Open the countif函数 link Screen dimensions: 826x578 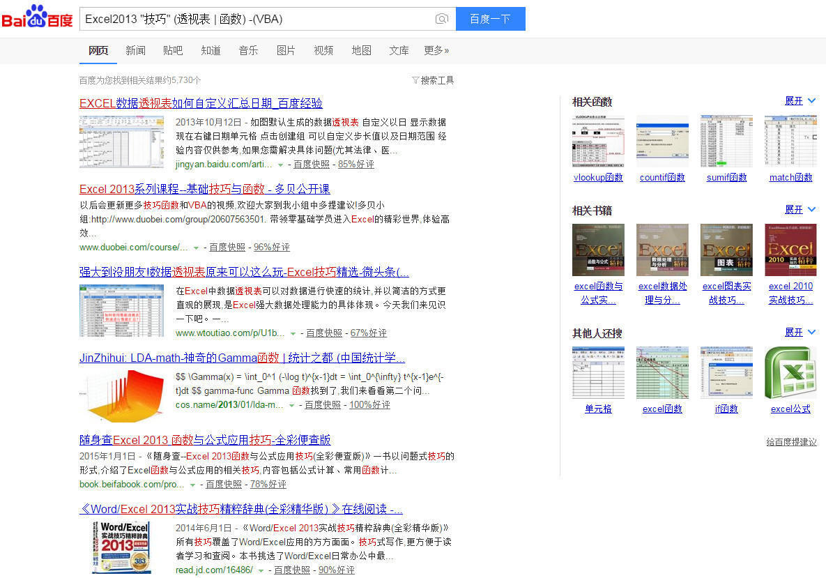662,178
